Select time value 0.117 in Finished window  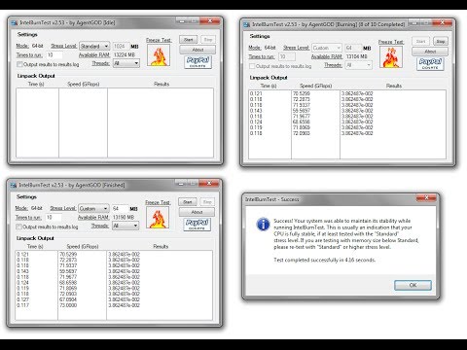click(22, 305)
